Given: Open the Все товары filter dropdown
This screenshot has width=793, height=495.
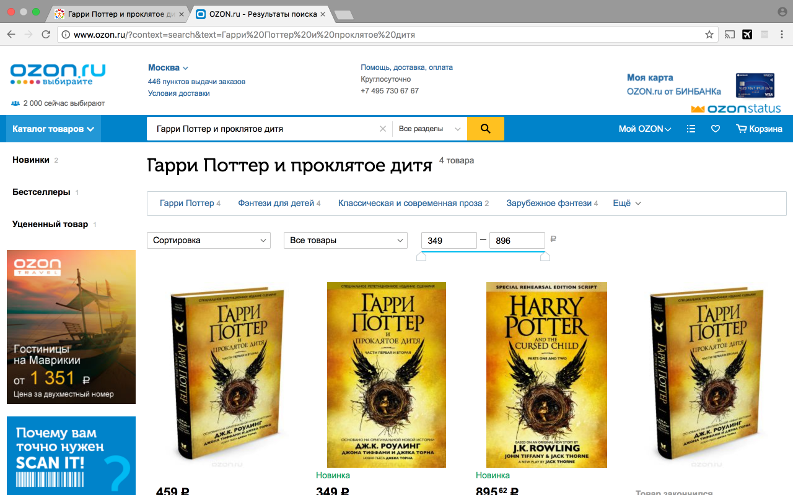Looking at the screenshot, I should (346, 240).
